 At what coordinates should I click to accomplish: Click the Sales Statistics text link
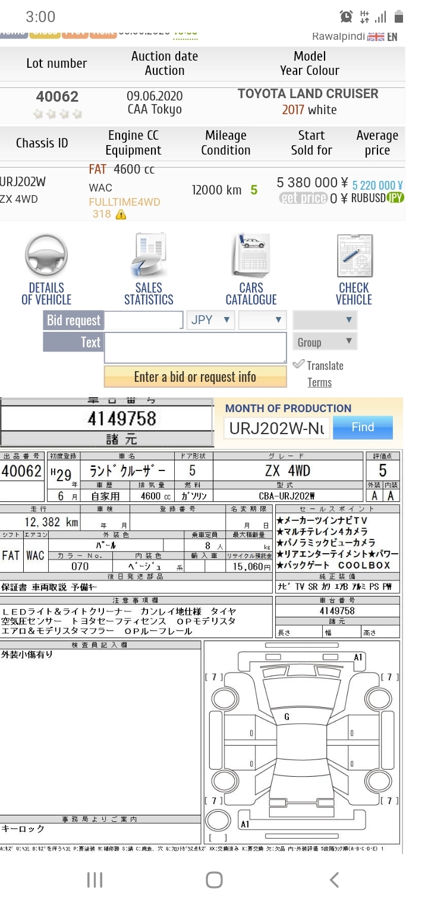(149, 294)
